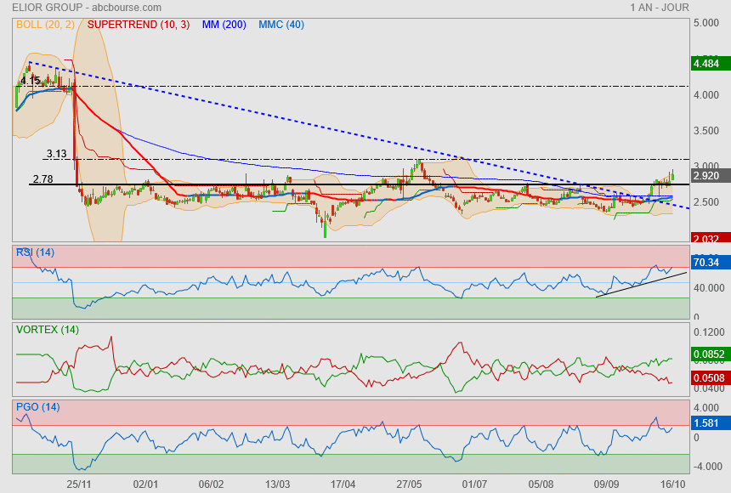Click the green 4.484 price tag
The image size is (731, 493).
coord(706,64)
